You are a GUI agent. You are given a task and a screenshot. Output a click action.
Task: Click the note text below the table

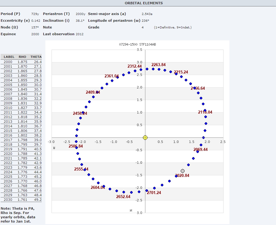pos(18,215)
